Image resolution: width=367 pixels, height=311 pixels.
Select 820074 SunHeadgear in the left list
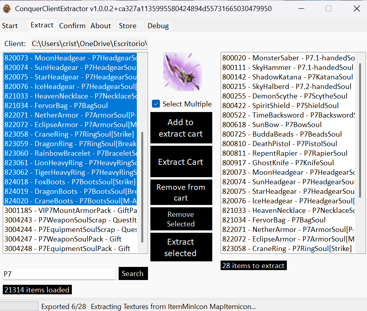[70, 68]
